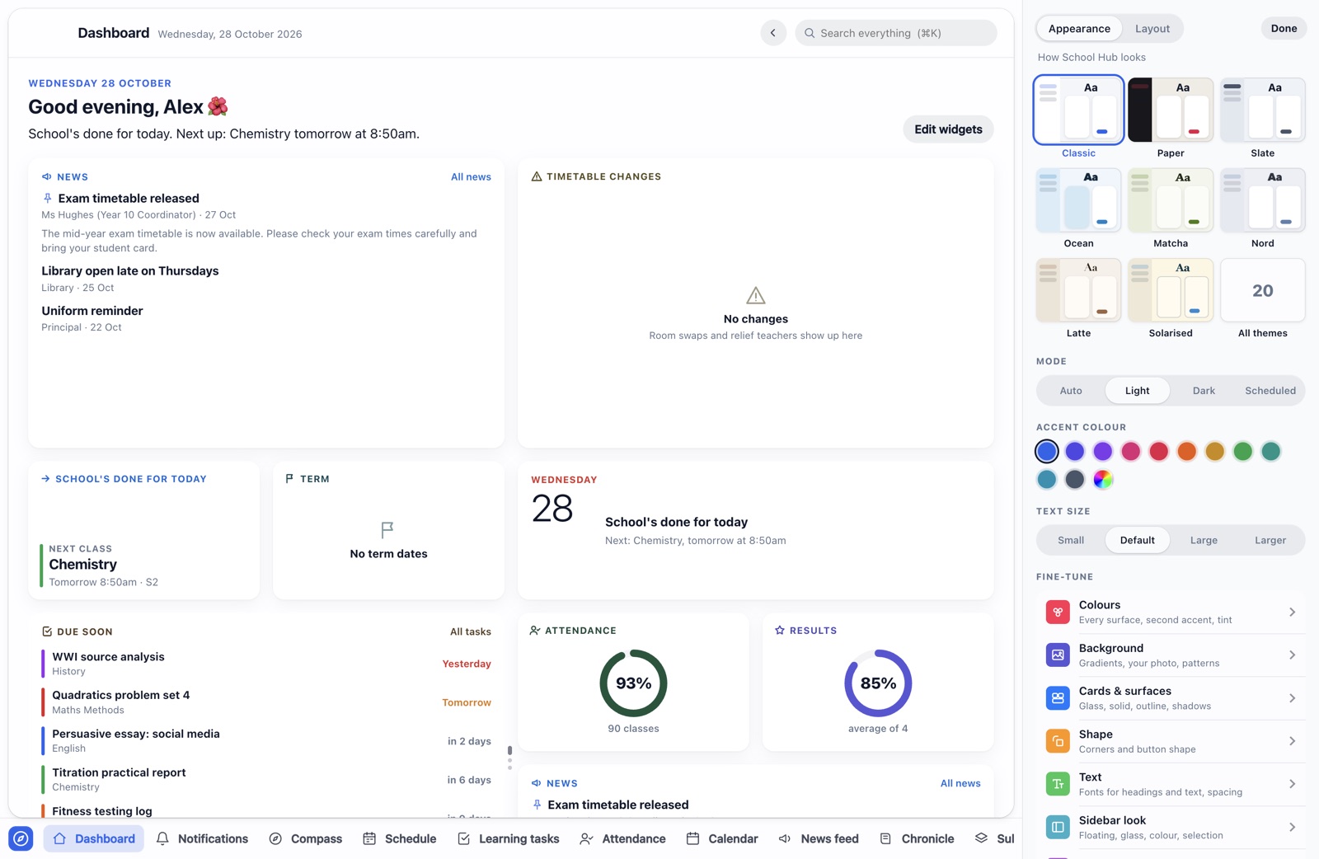The image size is (1319, 859).
Task: Expand the Background row chevron
Action: click(x=1292, y=655)
